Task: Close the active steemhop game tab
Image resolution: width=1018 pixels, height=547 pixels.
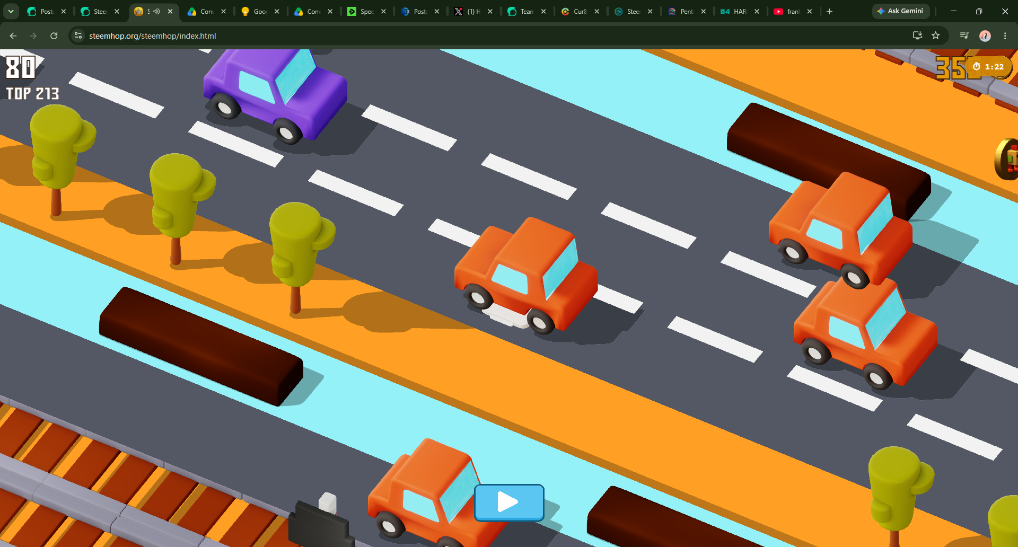Action: (170, 11)
